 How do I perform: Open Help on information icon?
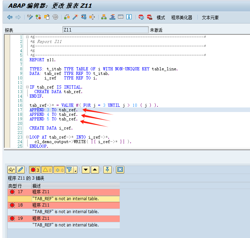pyautogui.click(x=129, y=17)
